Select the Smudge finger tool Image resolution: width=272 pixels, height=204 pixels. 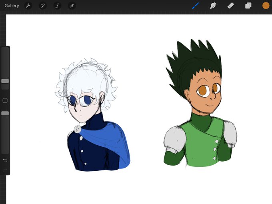coord(213,6)
